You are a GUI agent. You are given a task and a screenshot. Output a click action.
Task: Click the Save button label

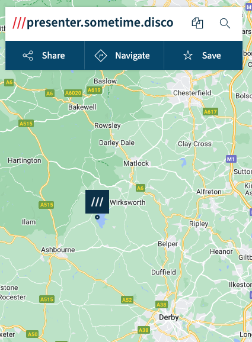(x=211, y=56)
